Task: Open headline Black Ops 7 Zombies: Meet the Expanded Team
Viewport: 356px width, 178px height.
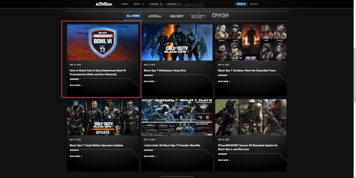Action: coord(247,71)
